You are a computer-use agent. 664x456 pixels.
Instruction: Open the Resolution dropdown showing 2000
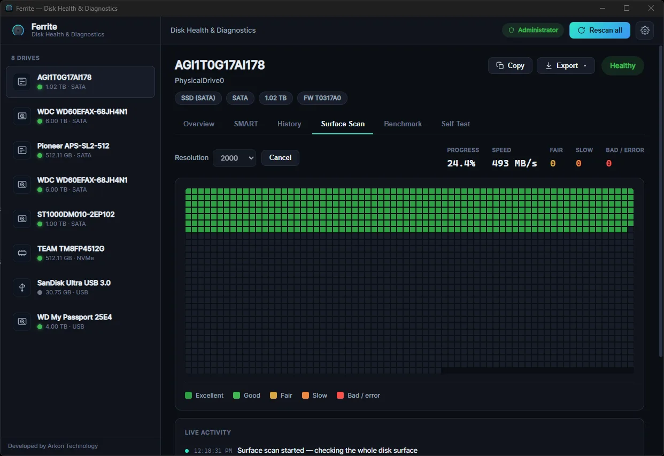click(x=234, y=158)
